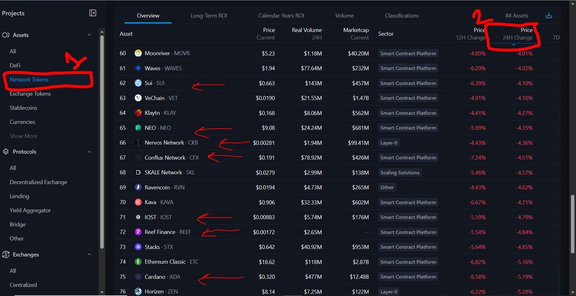The height and width of the screenshot is (296, 576).
Task: Expand Show More under Assets
Action: coord(24,136)
